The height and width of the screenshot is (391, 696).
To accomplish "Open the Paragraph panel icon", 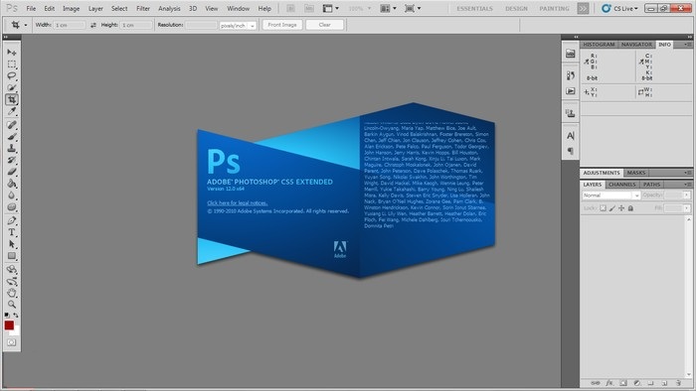I will pyautogui.click(x=571, y=151).
